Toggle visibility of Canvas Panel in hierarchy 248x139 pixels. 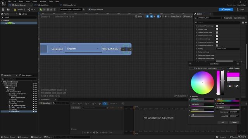point(36,84)
